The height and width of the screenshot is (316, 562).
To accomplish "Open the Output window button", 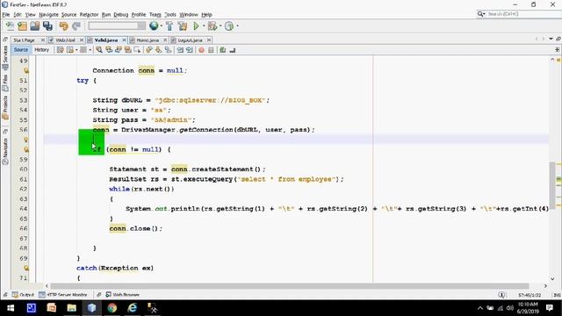I will [x=23, y=295].
